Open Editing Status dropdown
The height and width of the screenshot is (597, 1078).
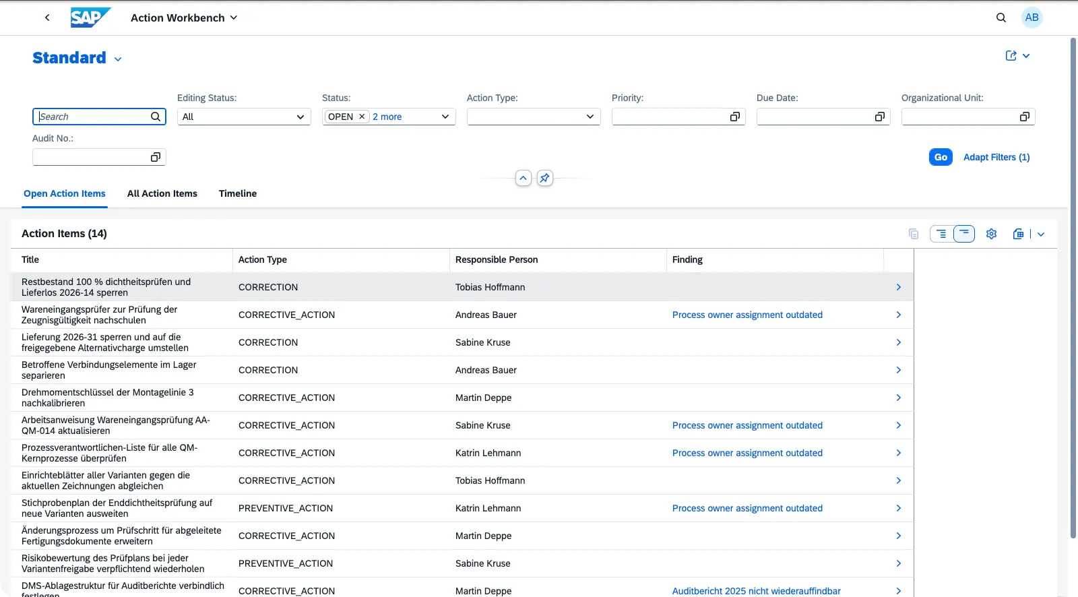(300, 117)
